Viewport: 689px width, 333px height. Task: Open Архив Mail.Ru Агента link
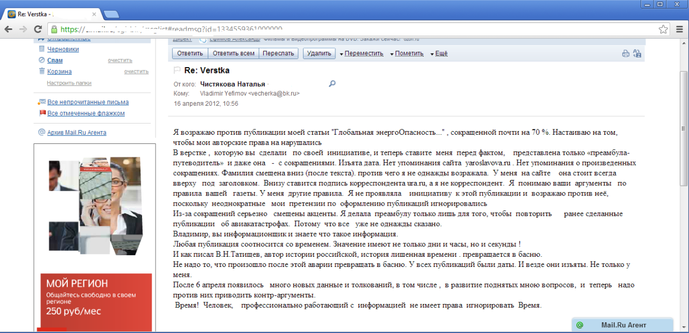[76, 133]
